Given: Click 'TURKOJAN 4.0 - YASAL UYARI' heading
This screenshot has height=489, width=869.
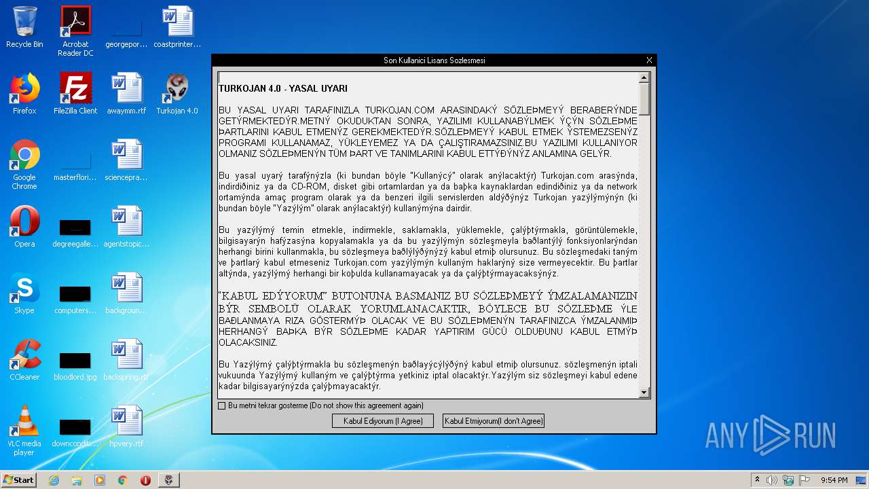Looking at the screenshot, I should coord(283,88).
